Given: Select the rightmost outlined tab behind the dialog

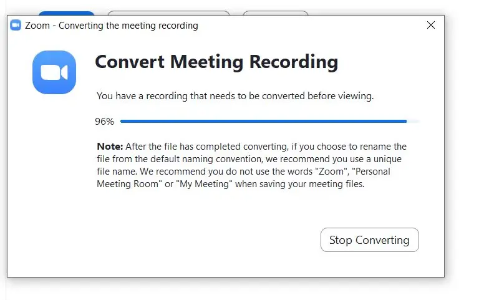Looking at the screenshot, I should 276,13.
